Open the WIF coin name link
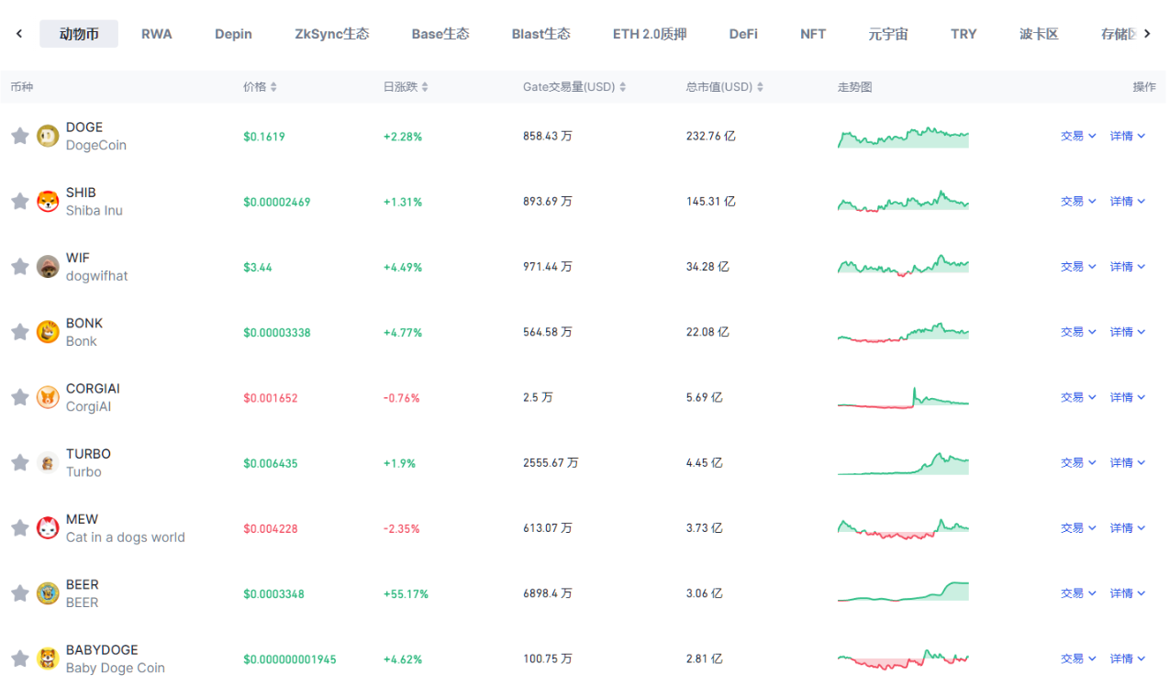This screenshot has width=1169, height=686. [x=78, y=258]
